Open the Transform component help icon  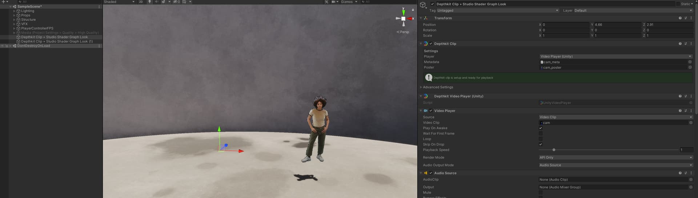(680, 18)
